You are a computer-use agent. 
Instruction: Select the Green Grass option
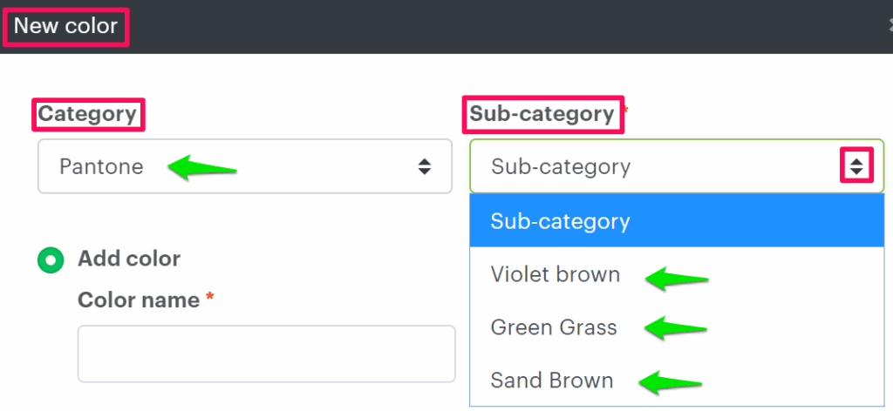click(554, 327)
